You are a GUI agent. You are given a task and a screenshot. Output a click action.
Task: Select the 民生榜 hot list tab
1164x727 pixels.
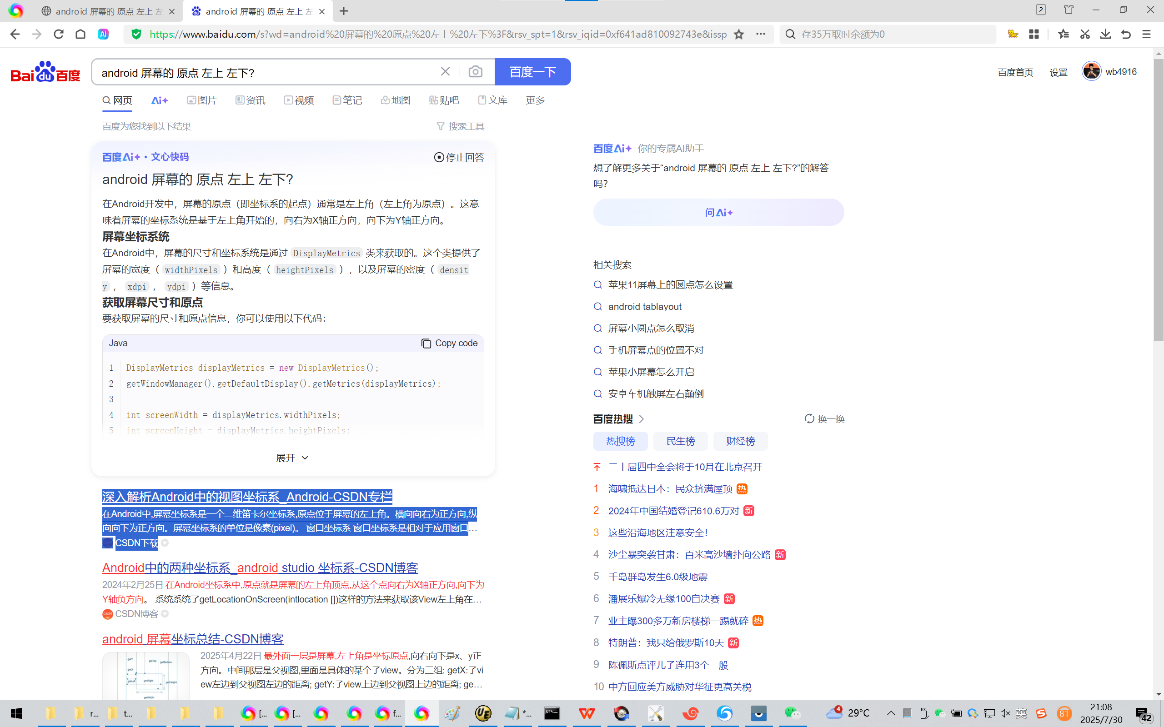pos(680,441)
